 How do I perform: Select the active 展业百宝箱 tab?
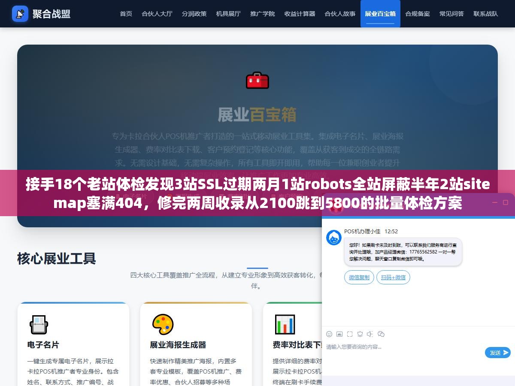coord(380,14)
